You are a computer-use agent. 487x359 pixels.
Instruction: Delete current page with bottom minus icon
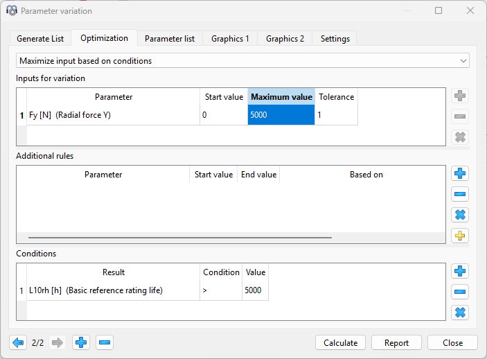coord(104,342)
